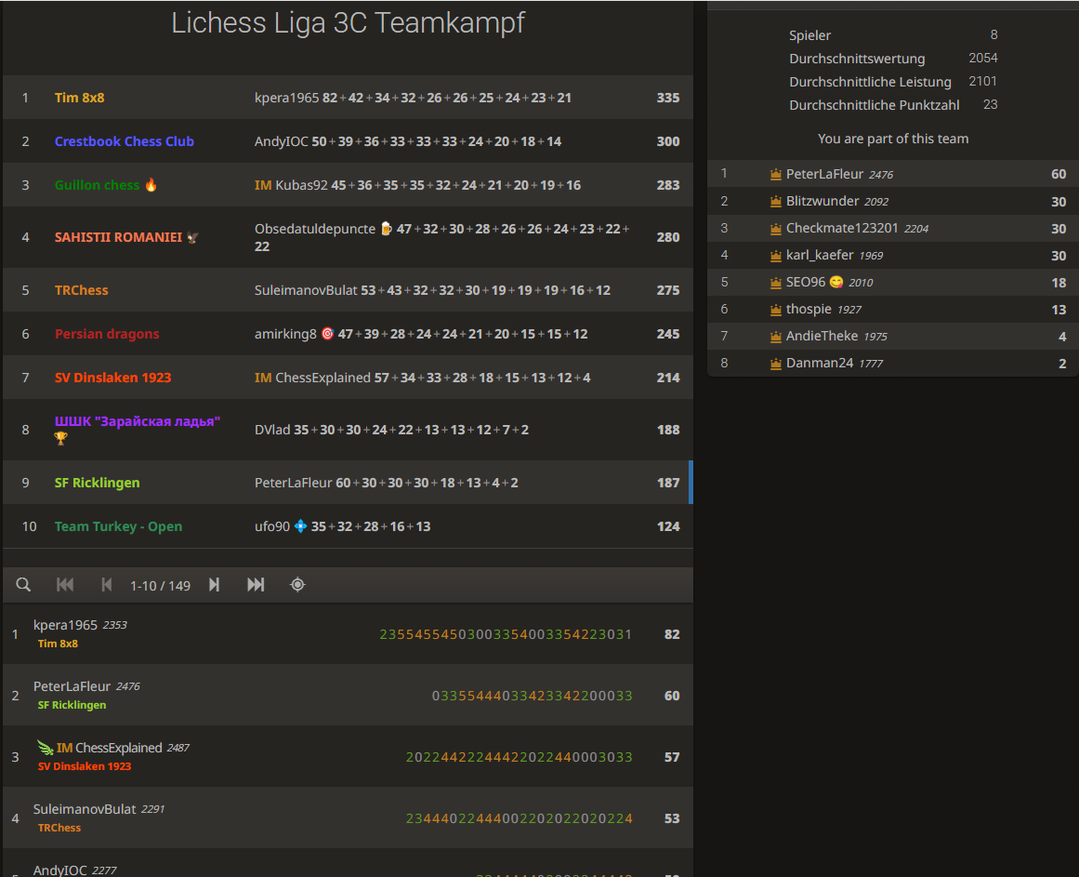The image size is (1079, 877).
Task: Jump to first page of standings
Action: tap(65, 585)
